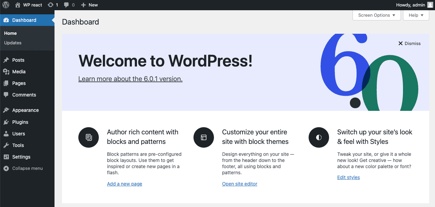Image resolution: width=435 pixels, height=207 pixels.
Task: Click the block themes layout round icon
Action: [204, 137]
